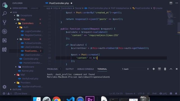The width and height of the screenshot is (180, 101).
Task: Click the 'create' breadcrumb method segment
Action: point(159,8)
